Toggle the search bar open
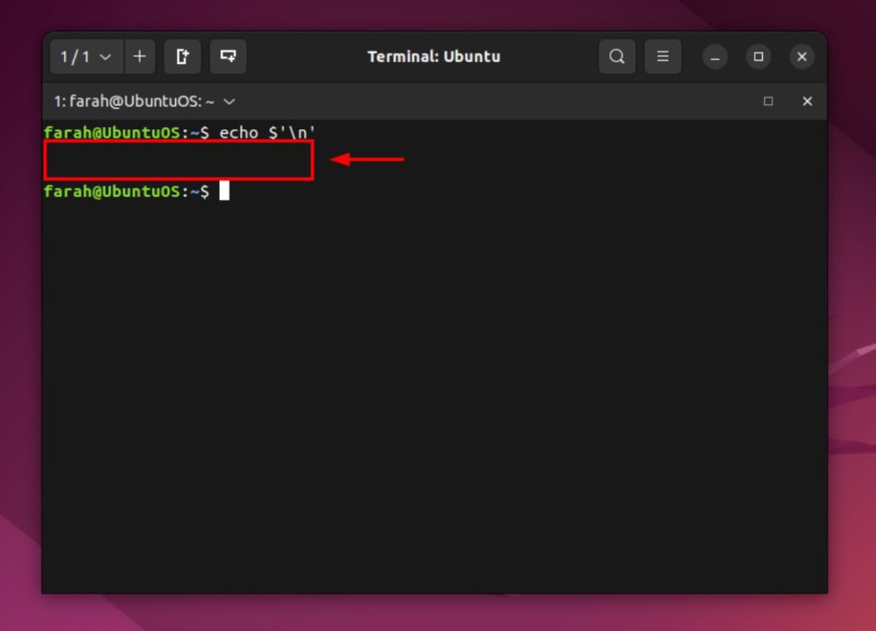 click(x=617, y=57)
